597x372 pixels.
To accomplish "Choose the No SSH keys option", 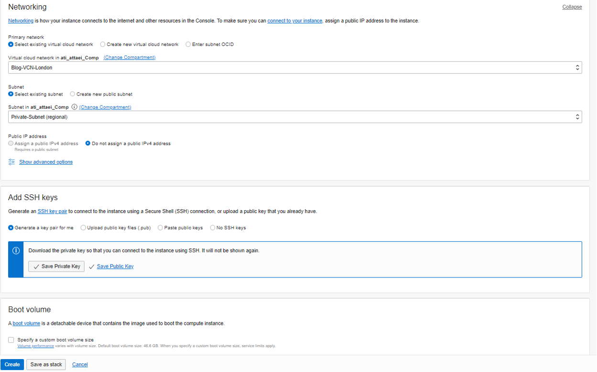I will click(213, 228).
